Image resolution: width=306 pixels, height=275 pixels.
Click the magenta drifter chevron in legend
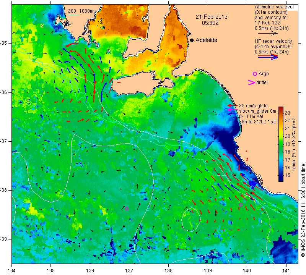pos(252,82)
